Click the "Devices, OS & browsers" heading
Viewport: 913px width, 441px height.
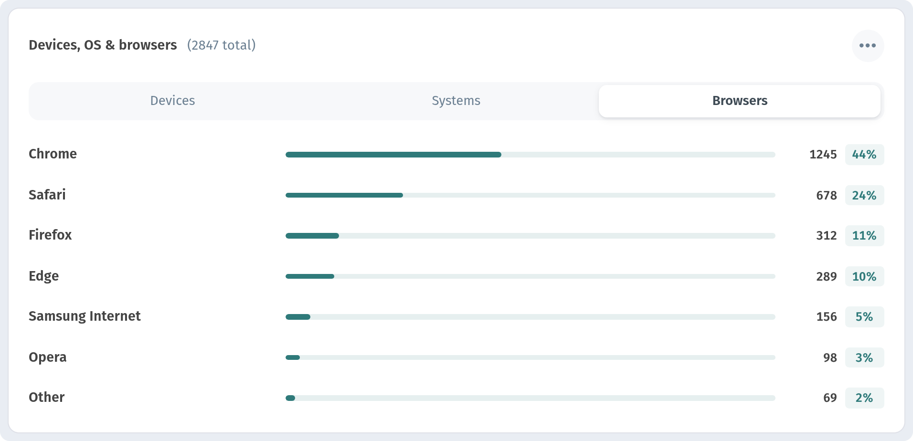[x=103, y=45]
